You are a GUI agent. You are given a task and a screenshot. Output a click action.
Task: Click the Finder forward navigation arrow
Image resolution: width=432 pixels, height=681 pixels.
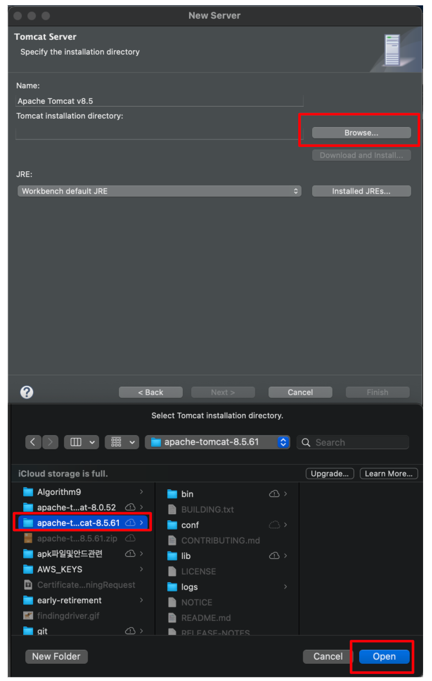click(50, 442)
